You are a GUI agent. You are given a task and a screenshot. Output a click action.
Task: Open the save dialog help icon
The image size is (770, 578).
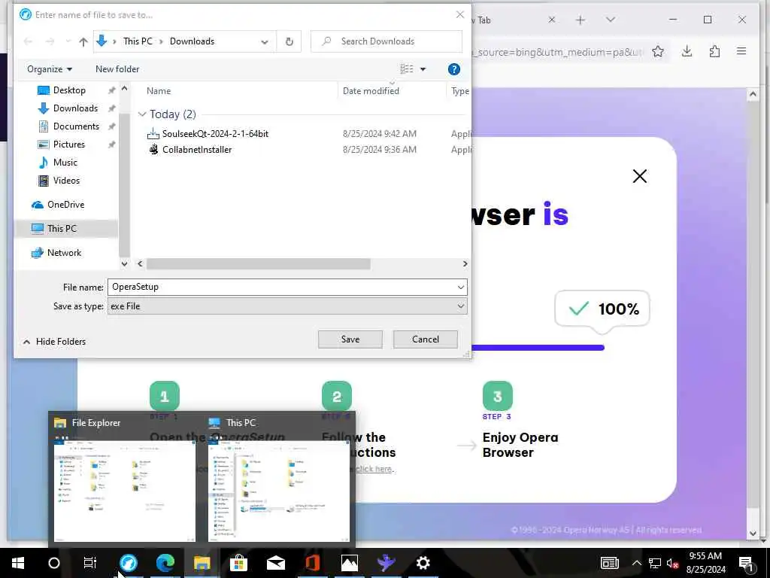click(x=453, y=69)
